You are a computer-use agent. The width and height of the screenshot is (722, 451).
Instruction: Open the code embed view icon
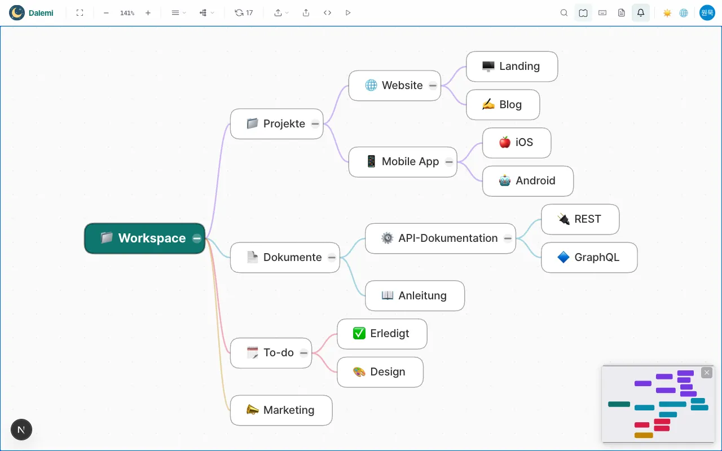327,12
